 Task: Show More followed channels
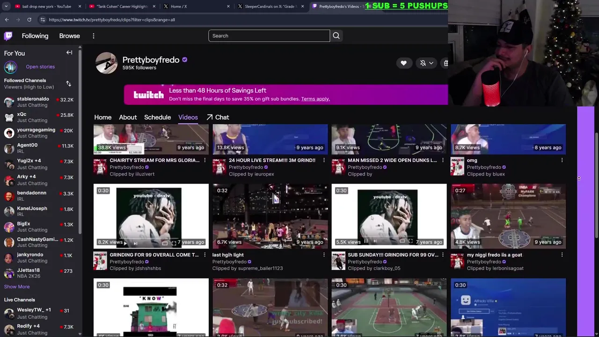click(17, 287)
